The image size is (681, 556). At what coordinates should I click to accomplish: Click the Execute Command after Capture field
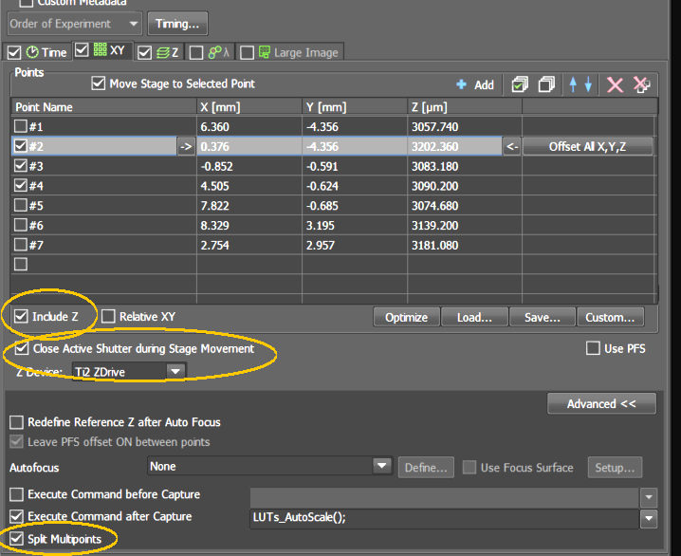coord(444,517)
